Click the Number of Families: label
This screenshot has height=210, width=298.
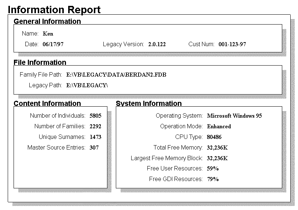(x=60, y=126)
